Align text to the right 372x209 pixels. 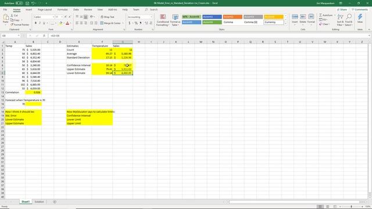85,23
